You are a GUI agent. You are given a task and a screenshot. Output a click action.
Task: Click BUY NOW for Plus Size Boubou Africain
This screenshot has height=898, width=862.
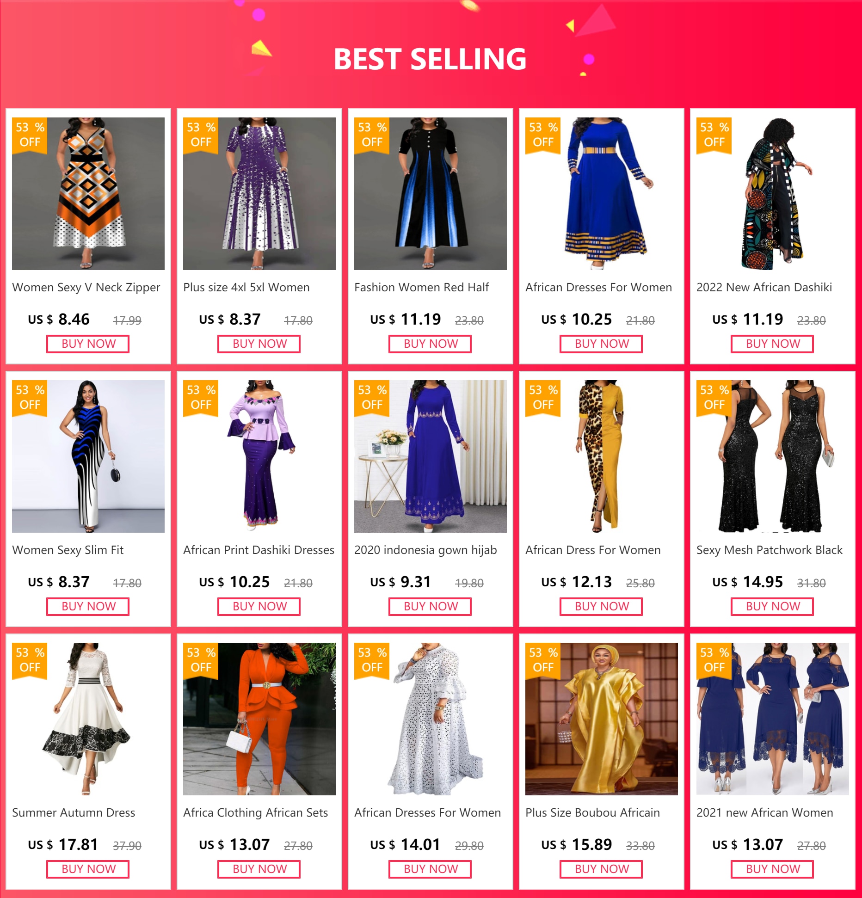click(x=601, y=869)
